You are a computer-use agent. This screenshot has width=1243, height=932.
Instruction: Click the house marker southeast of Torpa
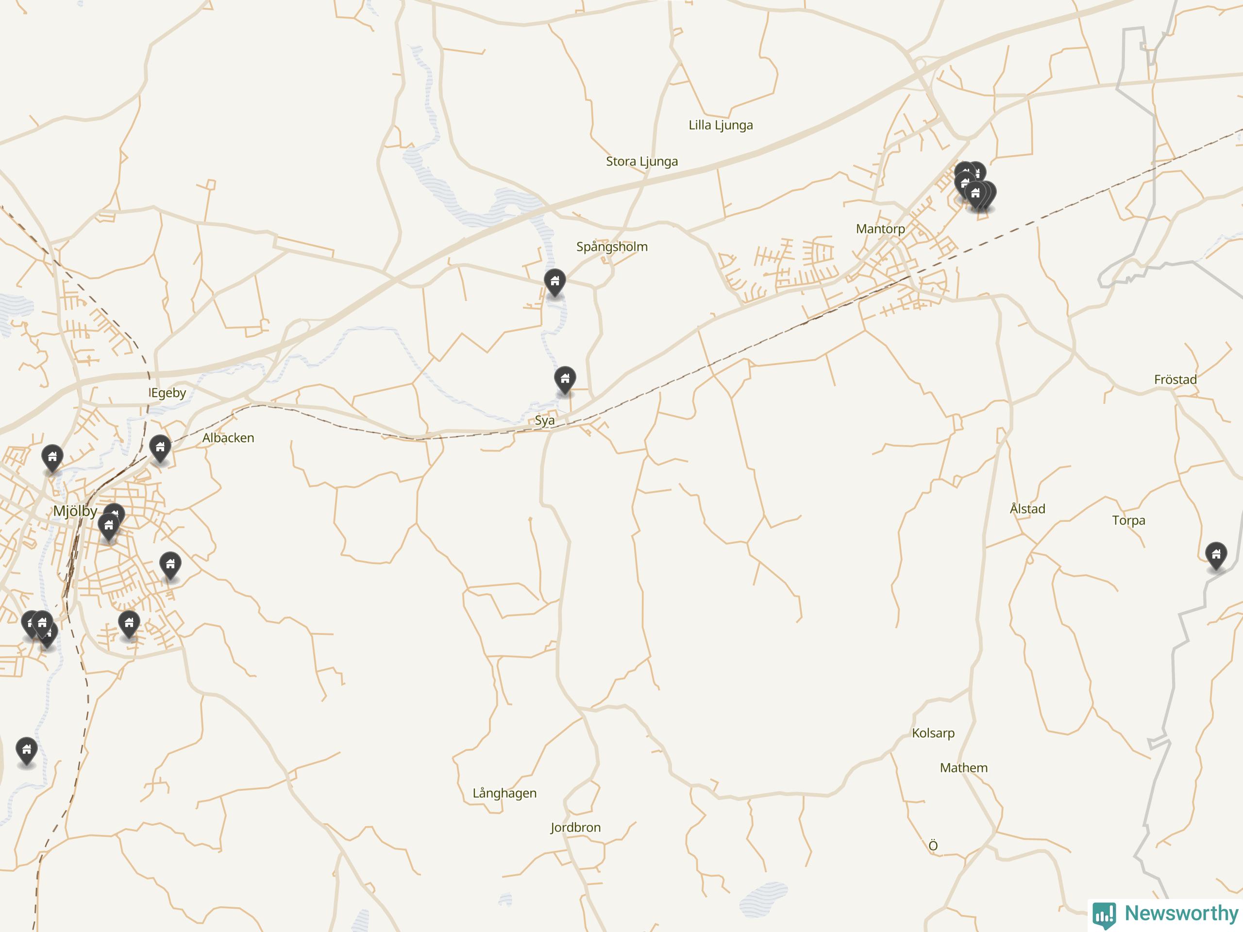1216,556
